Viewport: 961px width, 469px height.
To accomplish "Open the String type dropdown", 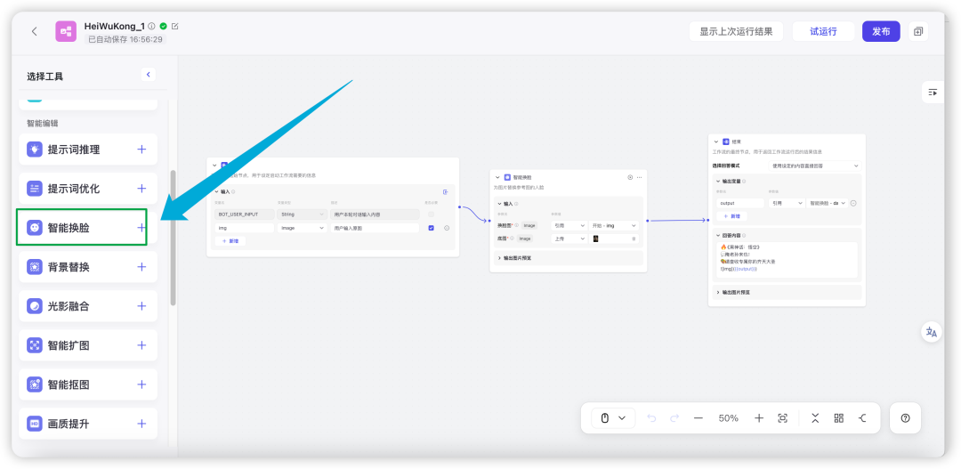I will pos(301,214).
